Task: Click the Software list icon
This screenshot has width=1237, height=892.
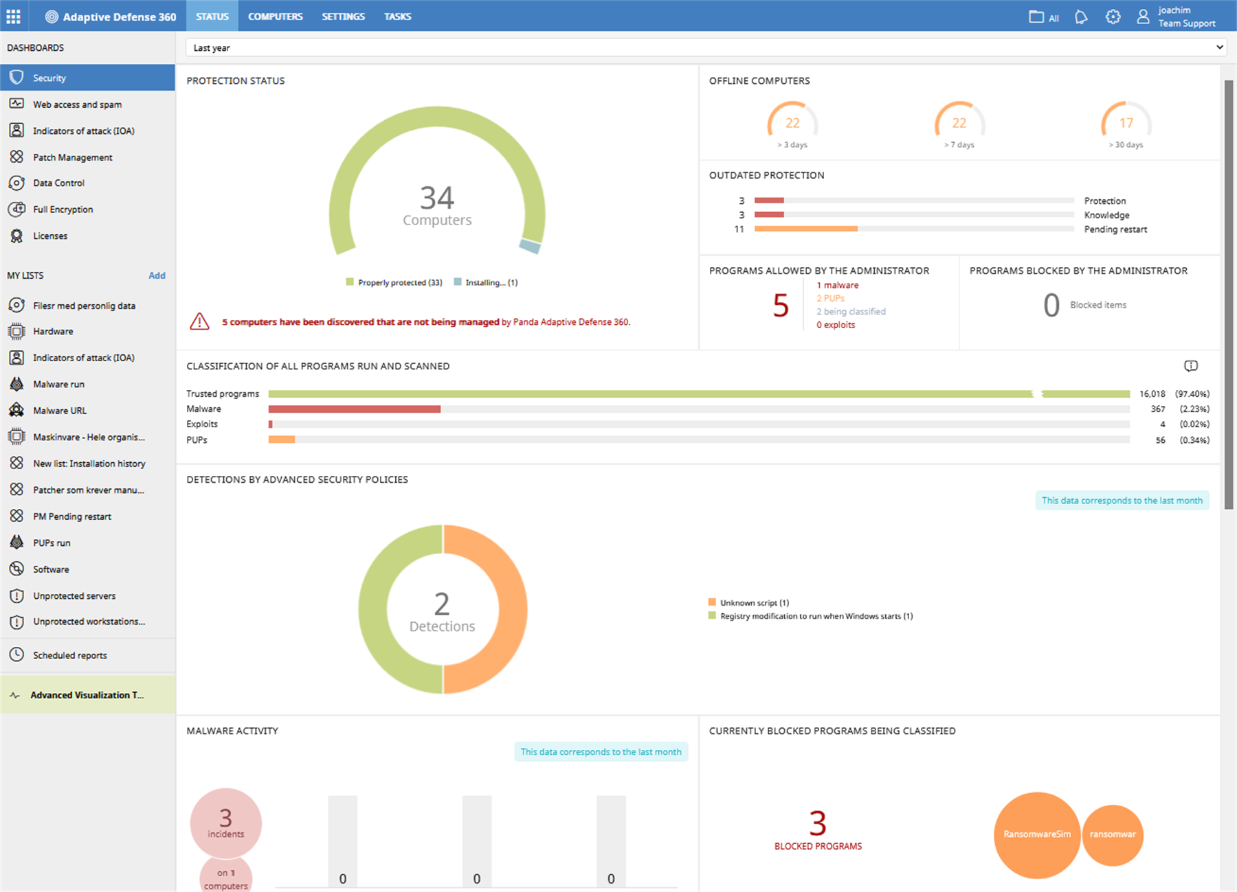Action: point(17,569)
